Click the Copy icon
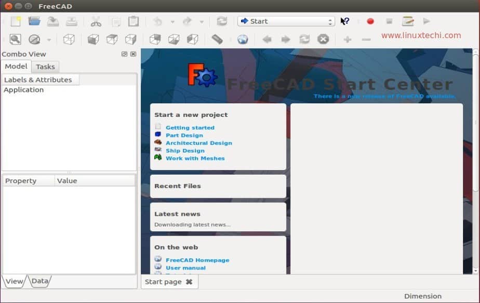This screenshot has width=480, height=303. click(x=116, y=21)
